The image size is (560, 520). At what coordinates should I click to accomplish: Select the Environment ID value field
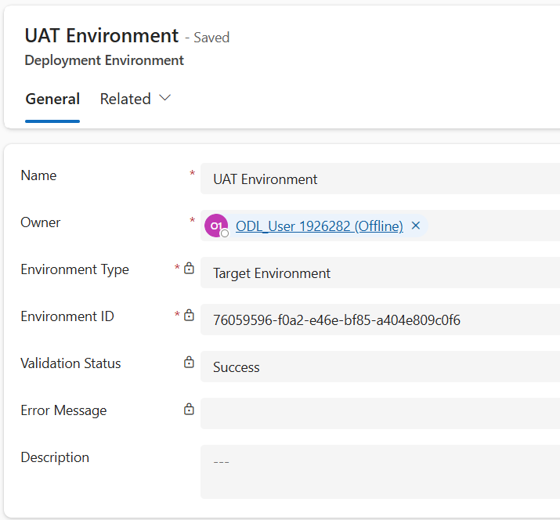pyautogui.click(x=380, y=320)
